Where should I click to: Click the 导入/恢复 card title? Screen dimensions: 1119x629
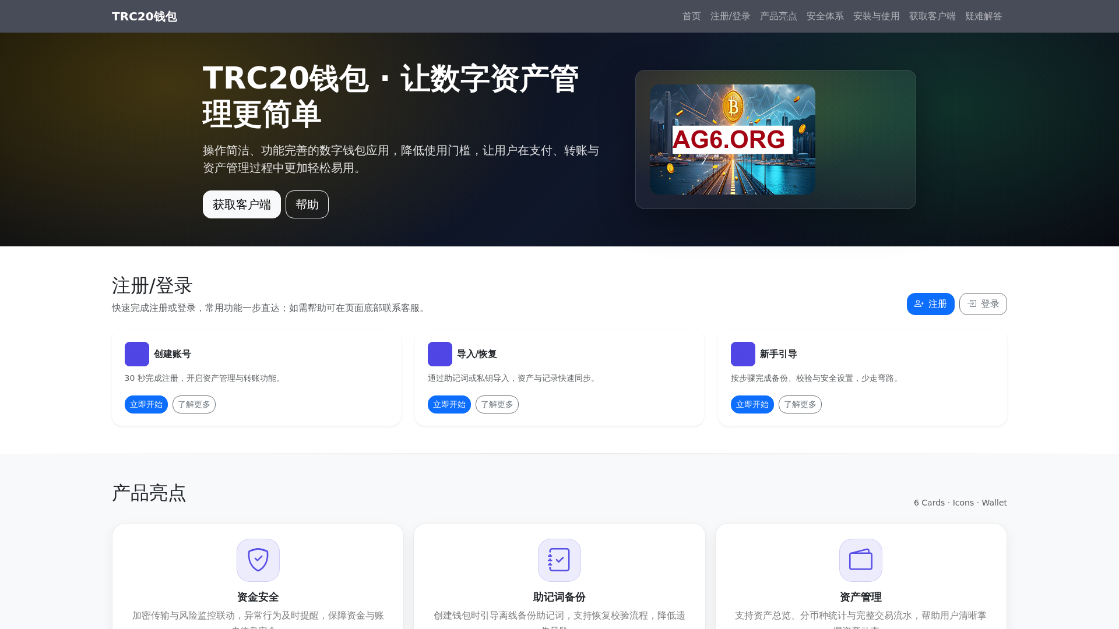click(477, 354)
